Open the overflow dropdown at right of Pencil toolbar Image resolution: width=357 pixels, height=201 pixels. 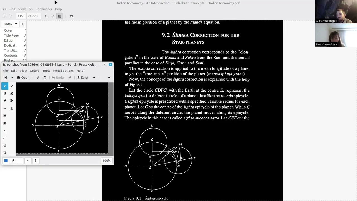109,78
